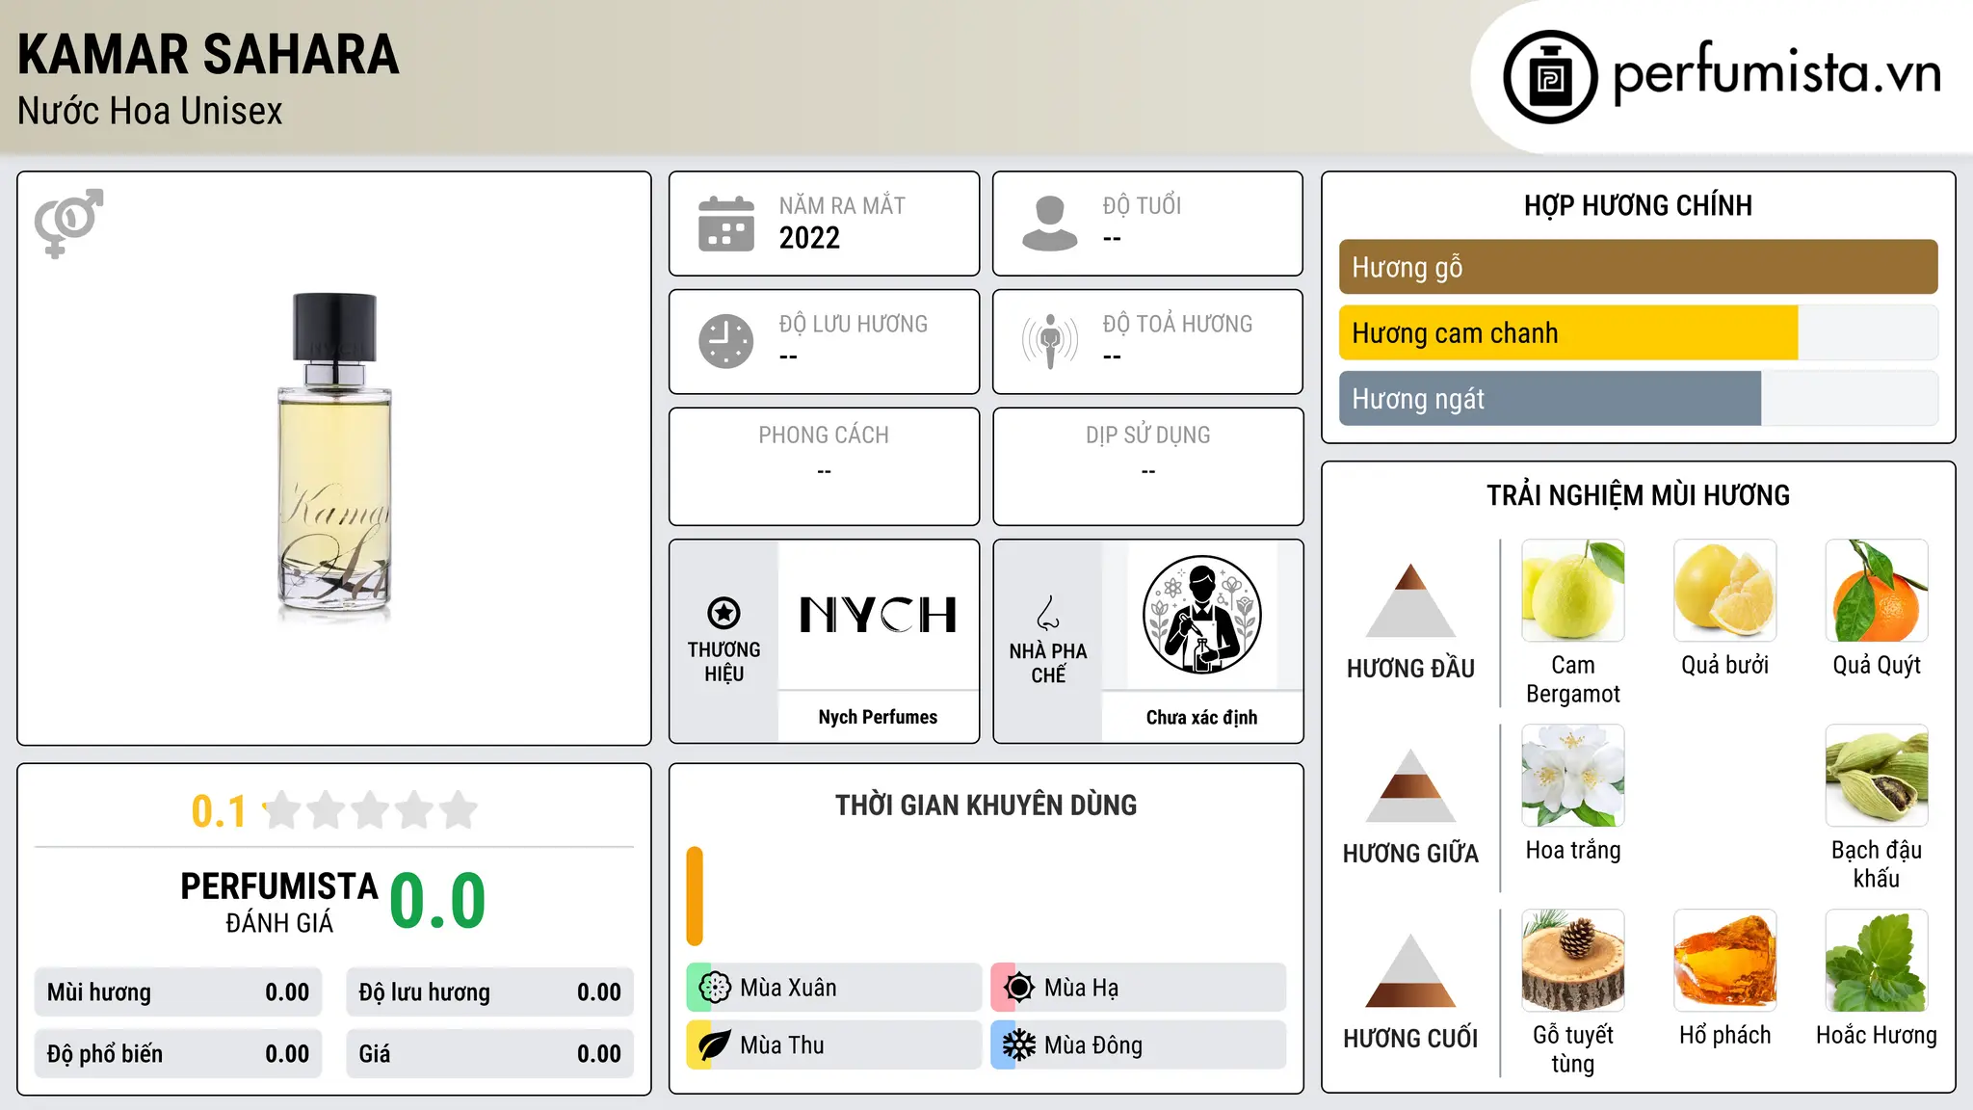Viewport: 1973px width, 1110px height.
Task: Click the Hương giữa pyramid icon
Action: [1410, 785]
